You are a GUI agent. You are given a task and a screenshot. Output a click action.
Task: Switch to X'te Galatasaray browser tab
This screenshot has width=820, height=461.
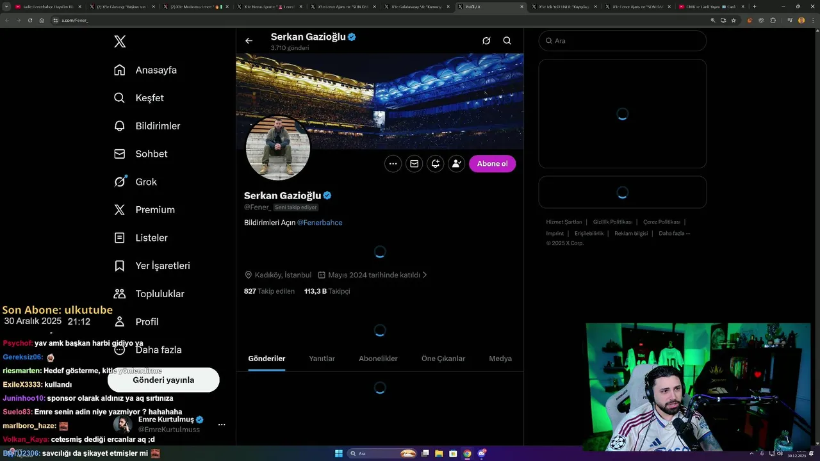click(416, 6)
